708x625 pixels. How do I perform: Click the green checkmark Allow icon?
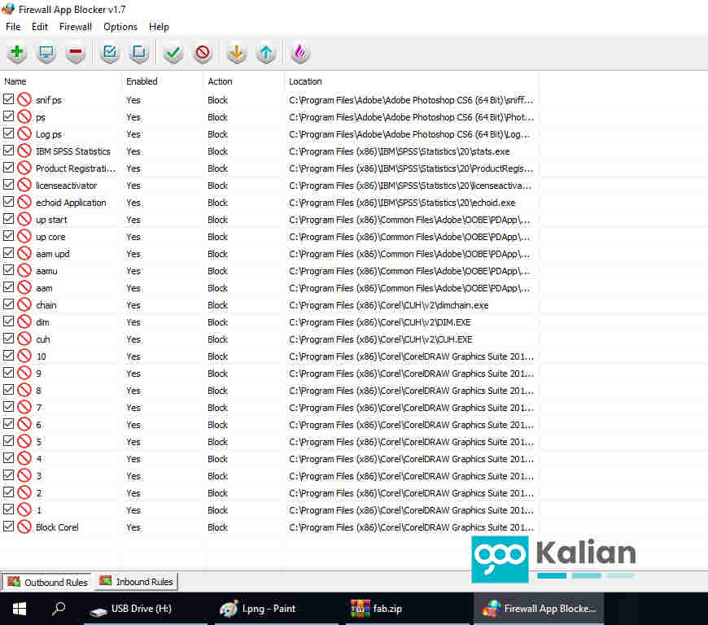click(x=173, y=53)
